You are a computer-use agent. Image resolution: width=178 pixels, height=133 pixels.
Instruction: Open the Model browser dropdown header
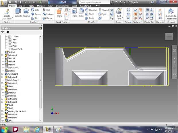[6, 28]
